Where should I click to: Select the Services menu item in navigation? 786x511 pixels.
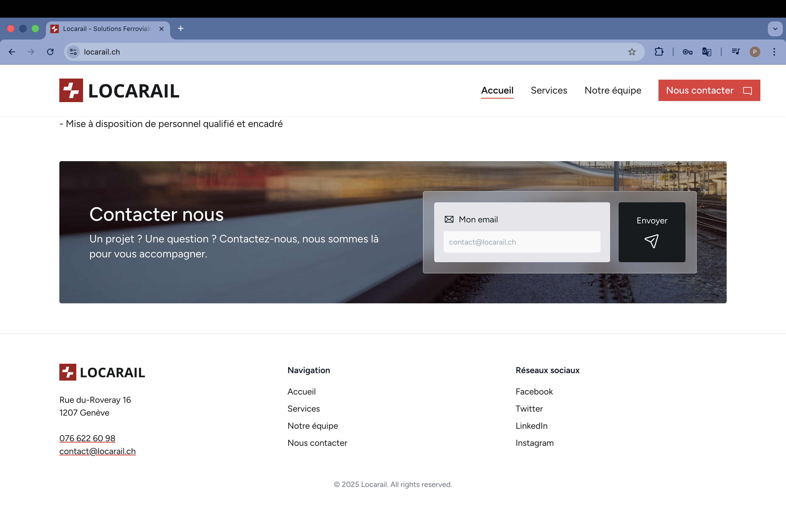coord(549,90)
